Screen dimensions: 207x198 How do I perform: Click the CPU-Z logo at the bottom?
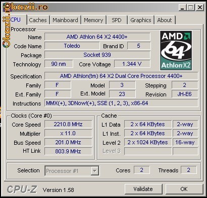22,189
